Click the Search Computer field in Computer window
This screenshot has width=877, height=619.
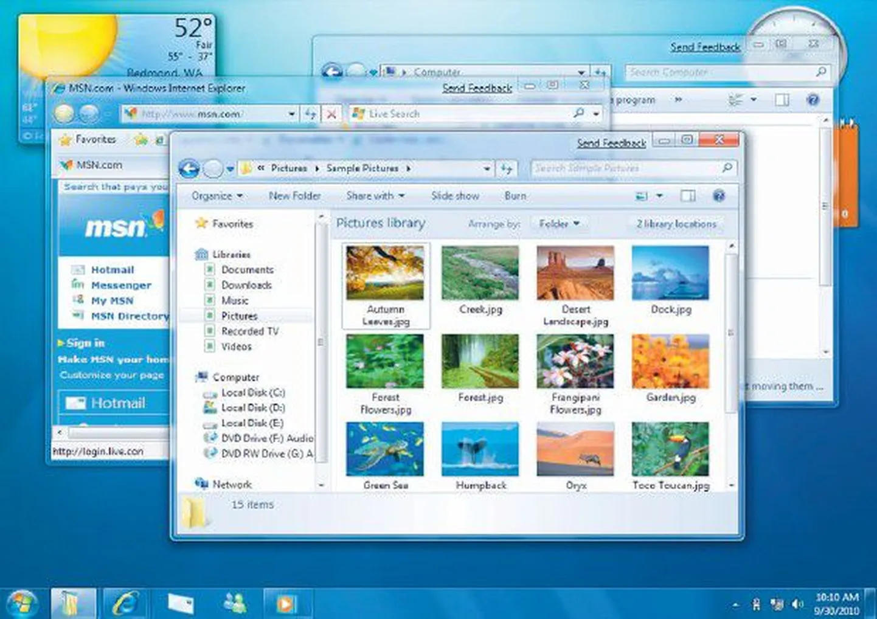point(727,72)
